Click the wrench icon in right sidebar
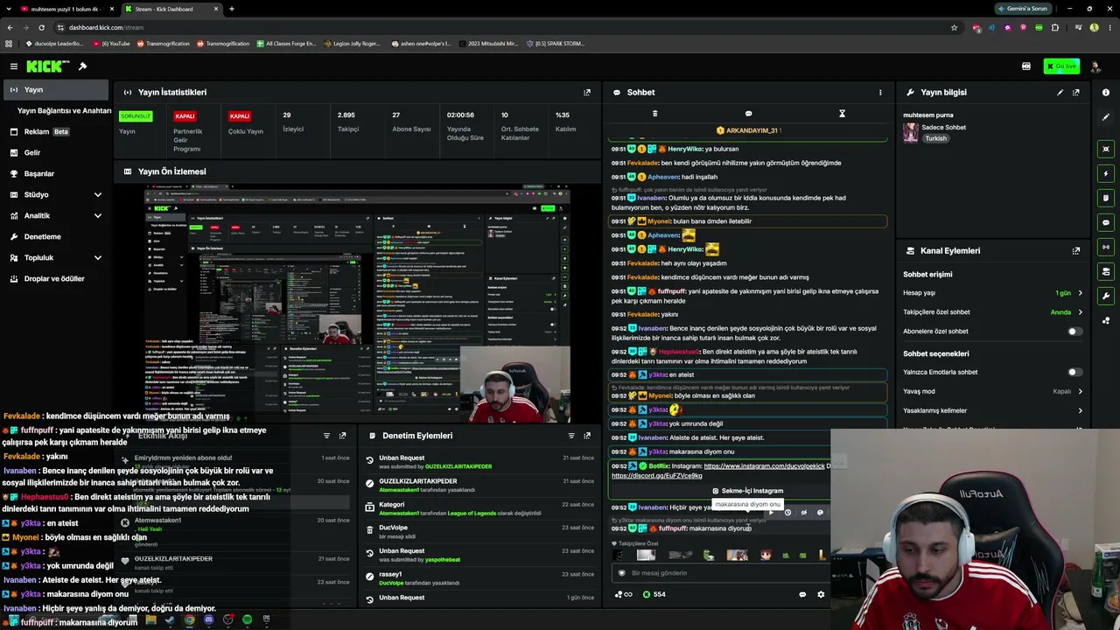This screenshot has width=1120, height=630. click(1106, 296)
